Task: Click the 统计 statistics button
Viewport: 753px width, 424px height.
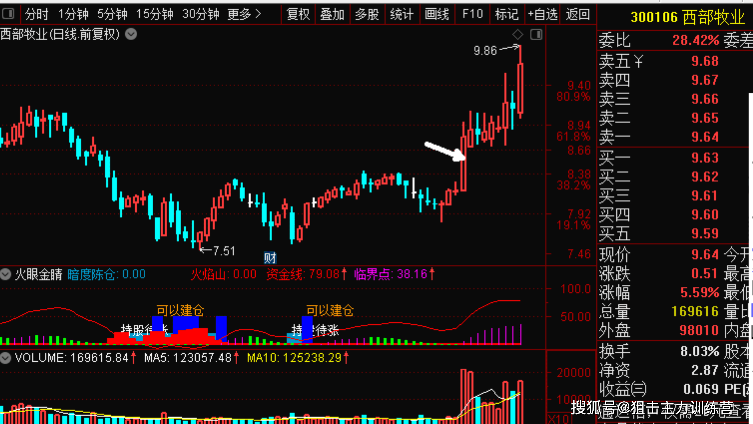Action: pos(402,15)
